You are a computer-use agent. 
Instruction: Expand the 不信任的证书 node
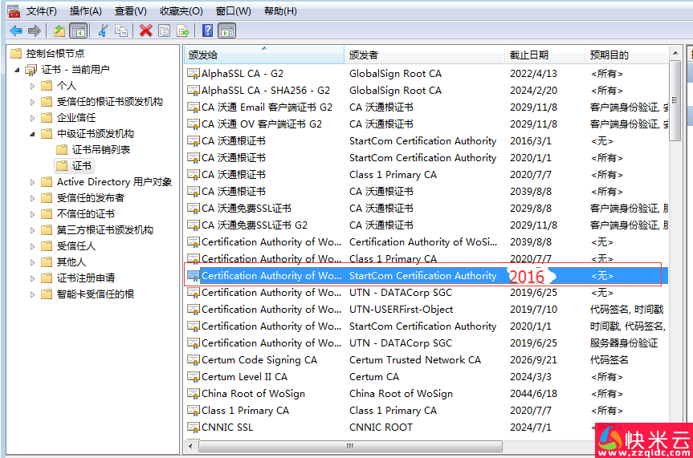(32, 214)
